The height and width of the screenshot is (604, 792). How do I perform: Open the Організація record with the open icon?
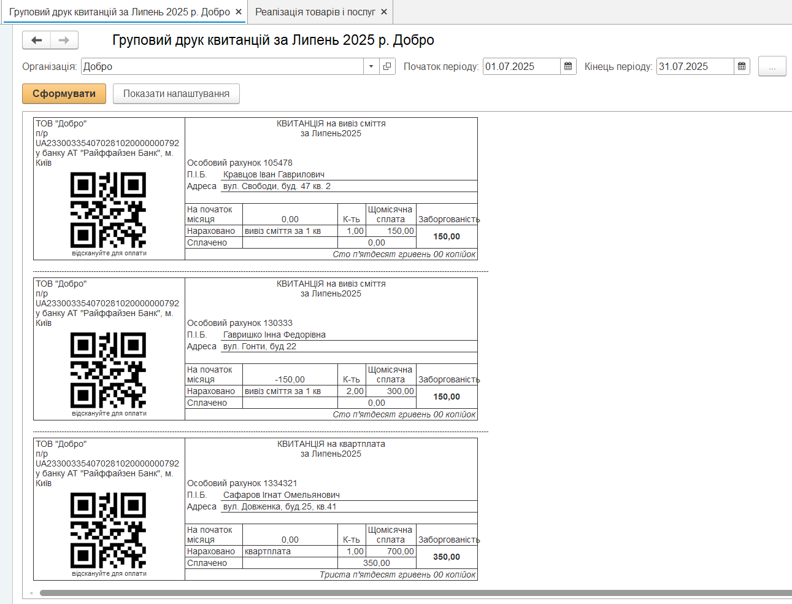(387, 66)
